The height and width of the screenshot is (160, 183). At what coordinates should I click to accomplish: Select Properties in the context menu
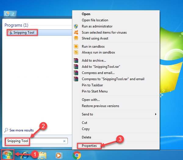[x=89, y=146]
